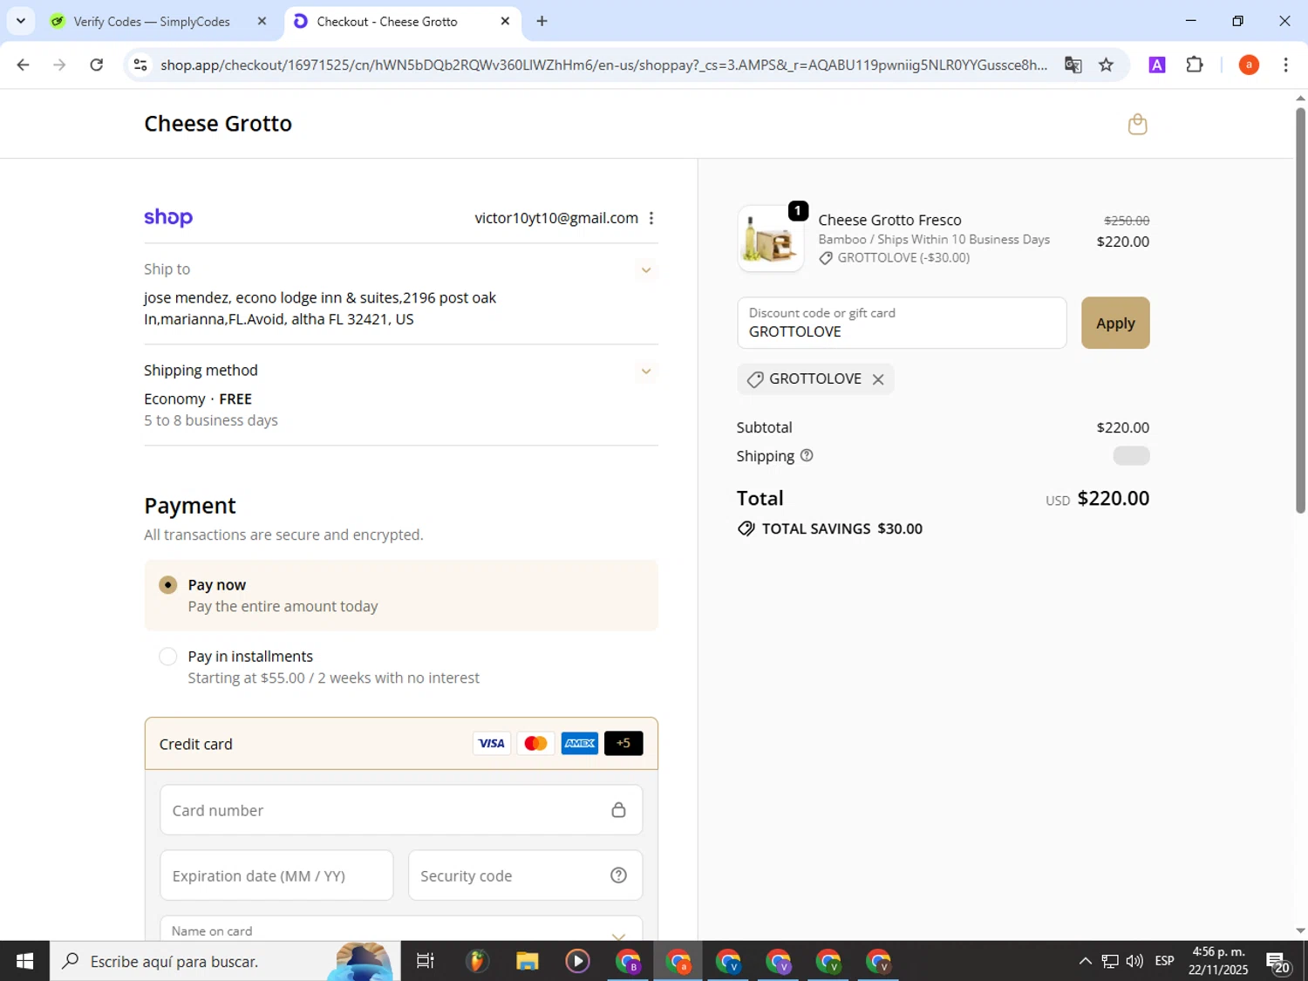
Task: Go back to the previous page
Action: tap(24, 65)
